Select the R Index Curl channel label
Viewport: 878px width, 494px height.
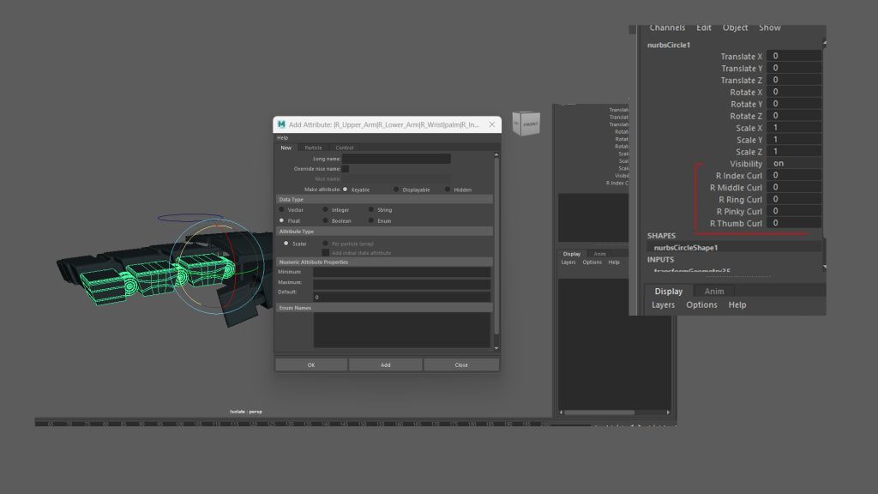point(738,176)
